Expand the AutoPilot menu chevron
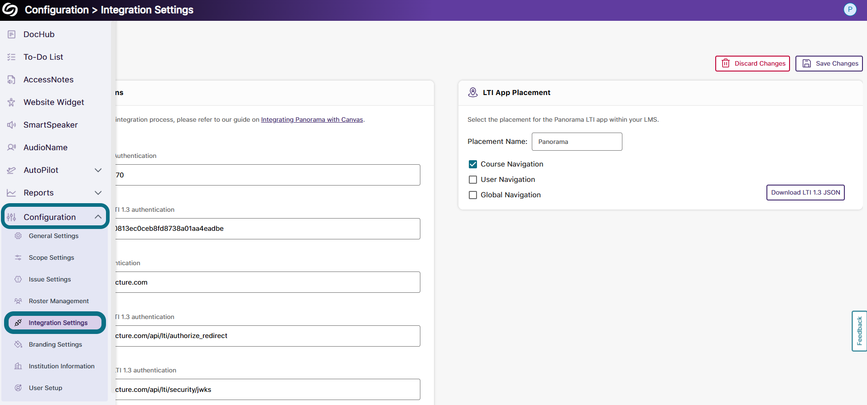The height and width of the screenshot is (405, 867). tap(98, 170)
